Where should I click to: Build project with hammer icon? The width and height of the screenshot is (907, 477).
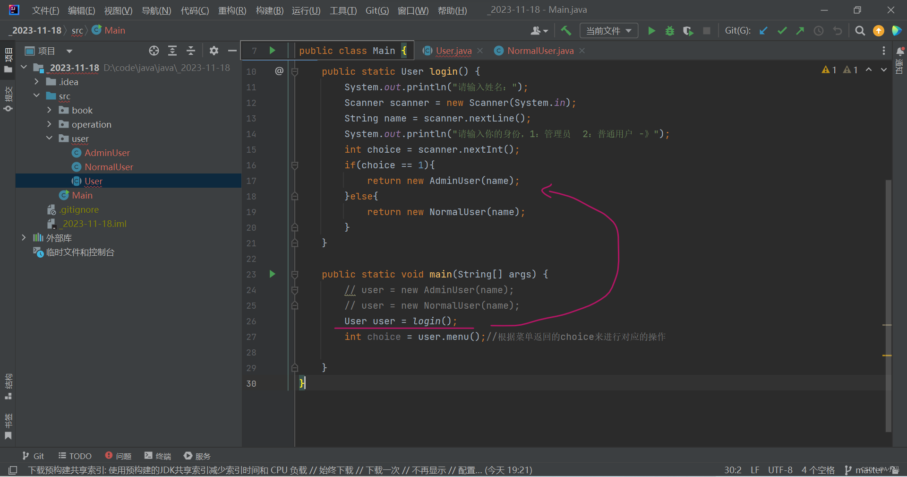pyautogui.click(x=566, y=31)
